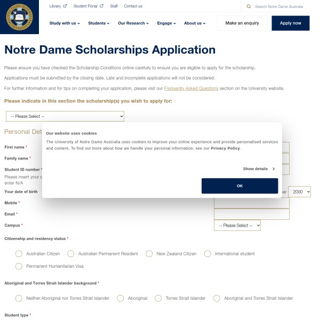The width and height of the screenshot is (320, 320).
Task: Click the Student Portal external link icon
Action: click(x=101, y=6)
